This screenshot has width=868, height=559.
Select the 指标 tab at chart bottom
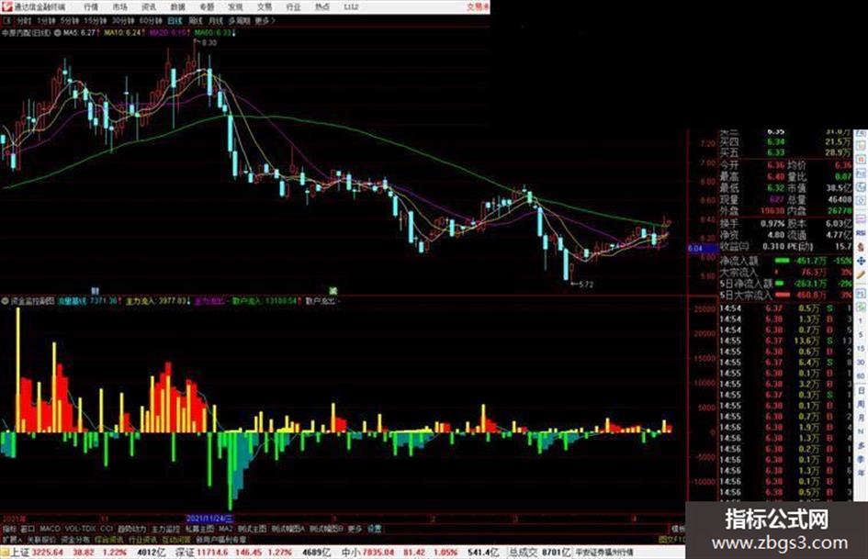coord(9,529)
